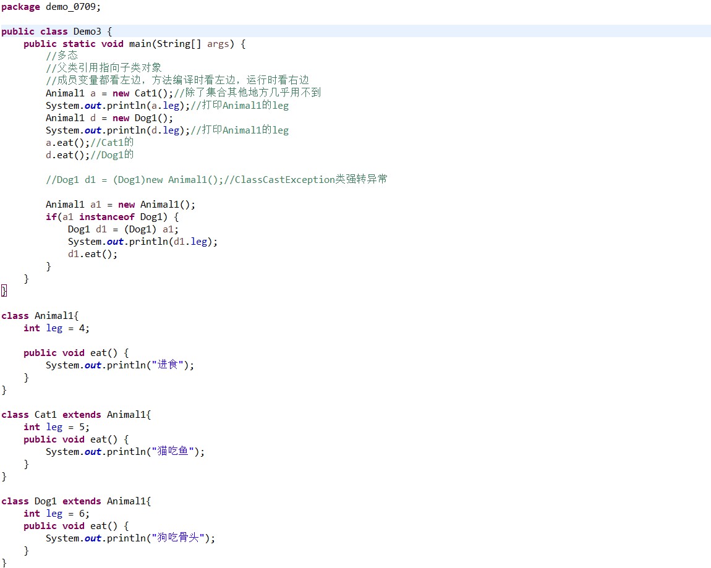Click 'public void eat() {' inside Animal1 class
This screenshot has height=568, width=711.
point(76,353)
